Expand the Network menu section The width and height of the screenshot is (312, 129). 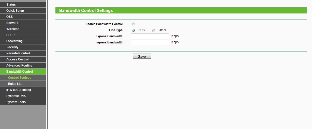click(12, 23)
